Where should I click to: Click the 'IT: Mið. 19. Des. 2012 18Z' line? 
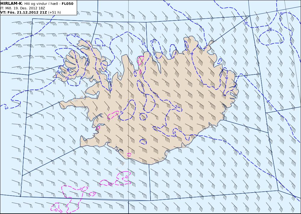coord(23,8)
